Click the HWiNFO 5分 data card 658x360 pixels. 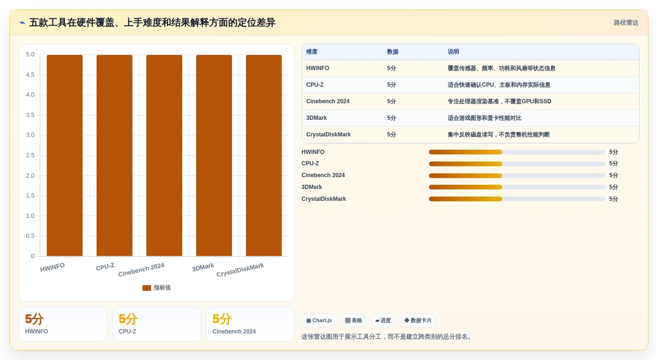tap(63, 324)
